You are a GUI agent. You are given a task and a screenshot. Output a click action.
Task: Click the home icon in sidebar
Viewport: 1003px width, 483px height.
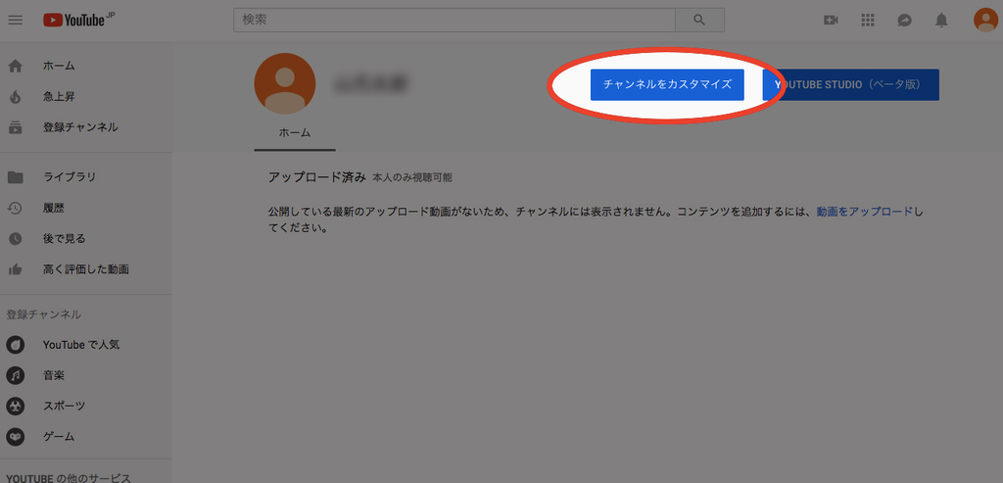[x=15, y=66]
